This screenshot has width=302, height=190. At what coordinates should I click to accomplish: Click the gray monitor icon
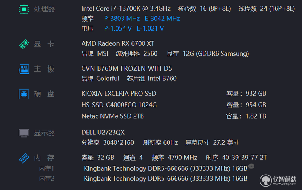click(24, 133)
